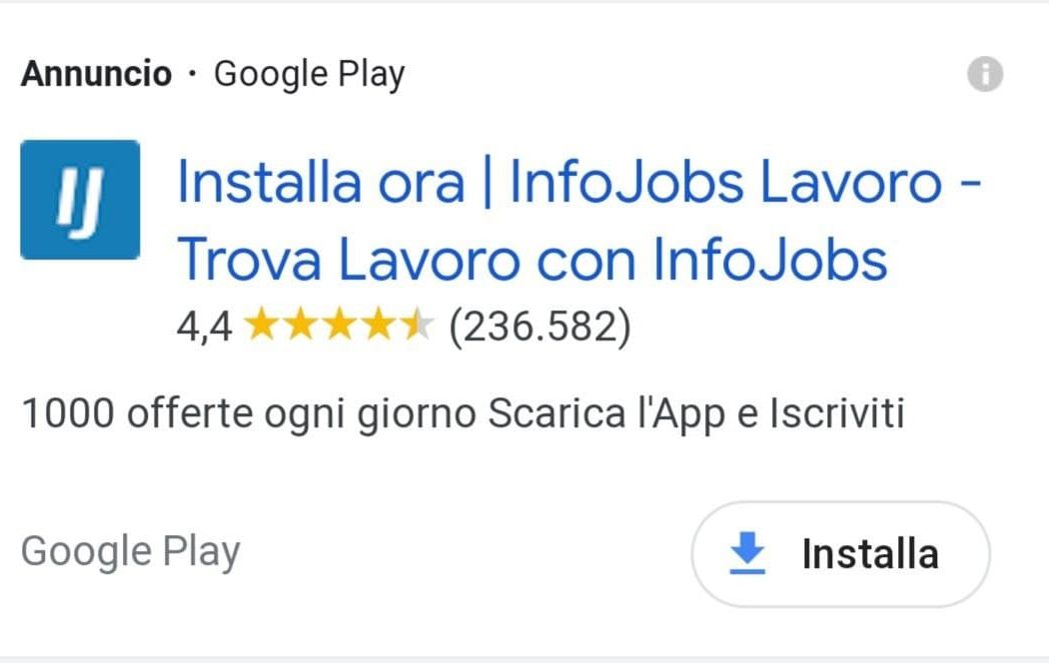Click the second gold star
Image resolution: width=1049 pixels, height=663 pixels.
301,324
